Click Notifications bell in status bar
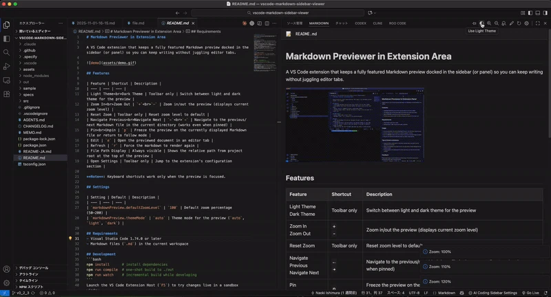The height and width of the screenshot is (297, 551). [x=545, y=293]
